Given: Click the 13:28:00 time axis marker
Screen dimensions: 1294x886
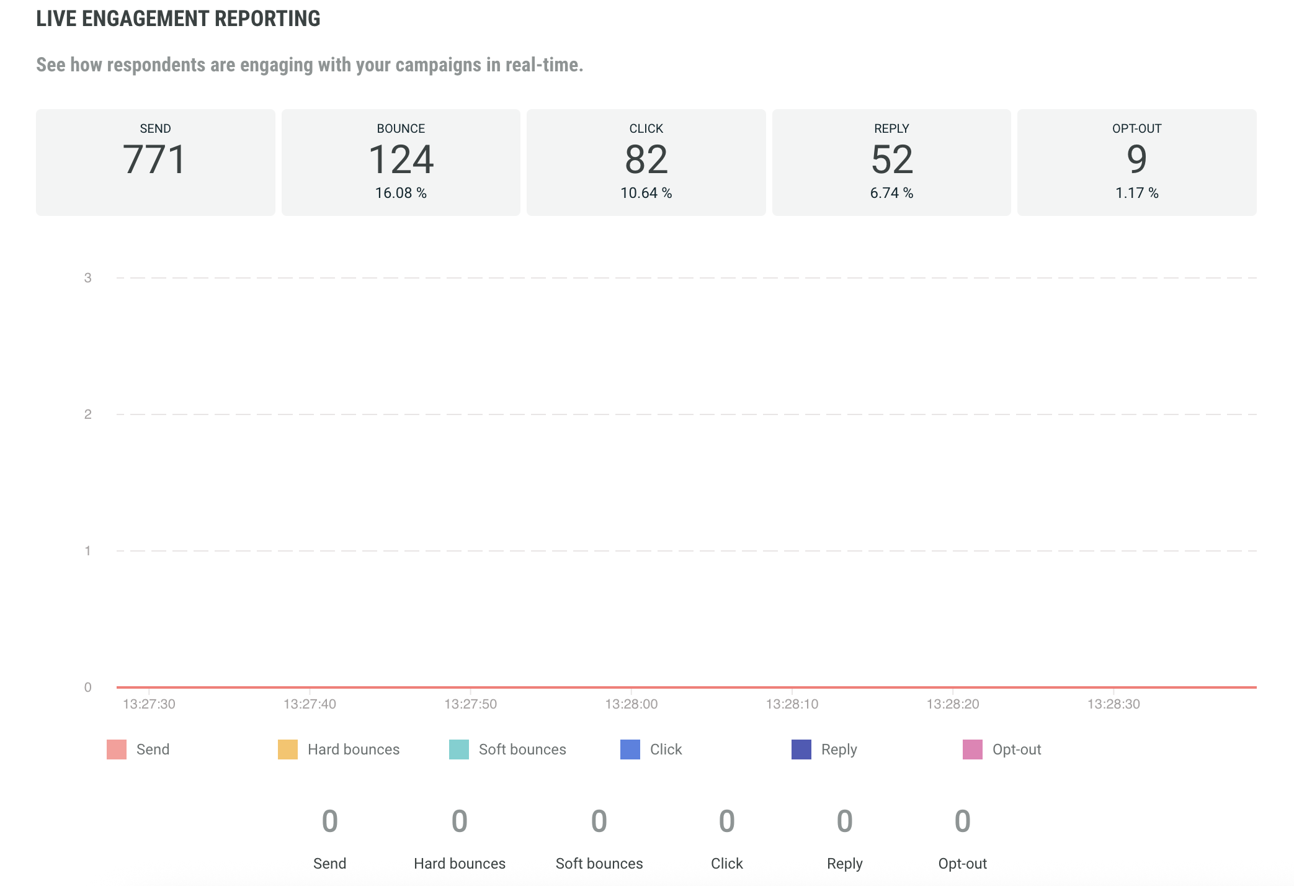Looking at the screenshot, I should click(631, 704).
